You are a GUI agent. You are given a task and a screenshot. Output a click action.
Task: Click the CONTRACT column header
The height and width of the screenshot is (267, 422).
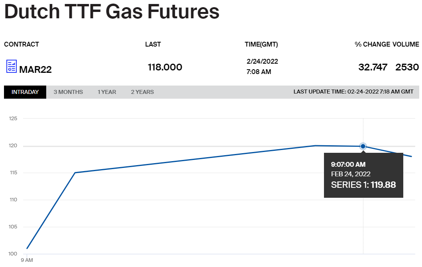tap(22, 44)
